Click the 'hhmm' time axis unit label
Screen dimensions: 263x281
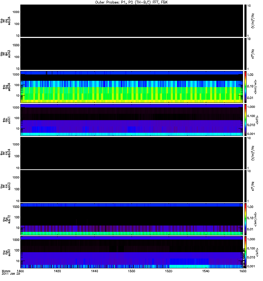tap(6, 271)
